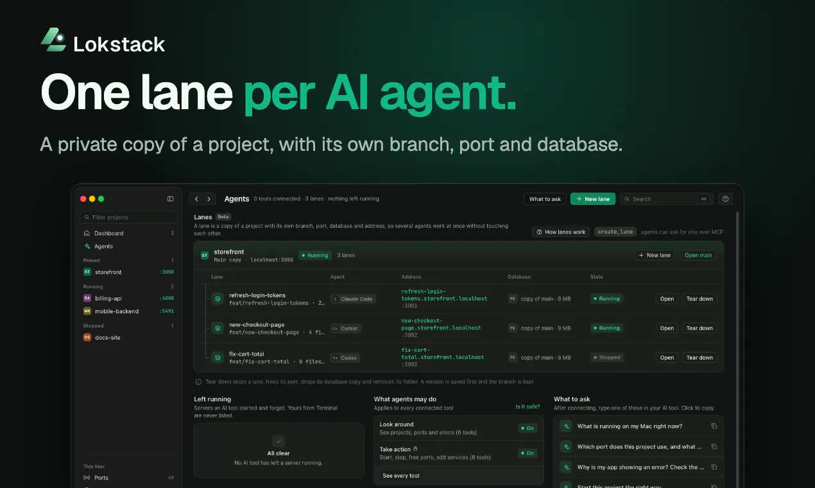Tear down the fix-cart-total lane
Image resolution: width=815 pixels, height=488 pixels.
pos(699,358)
